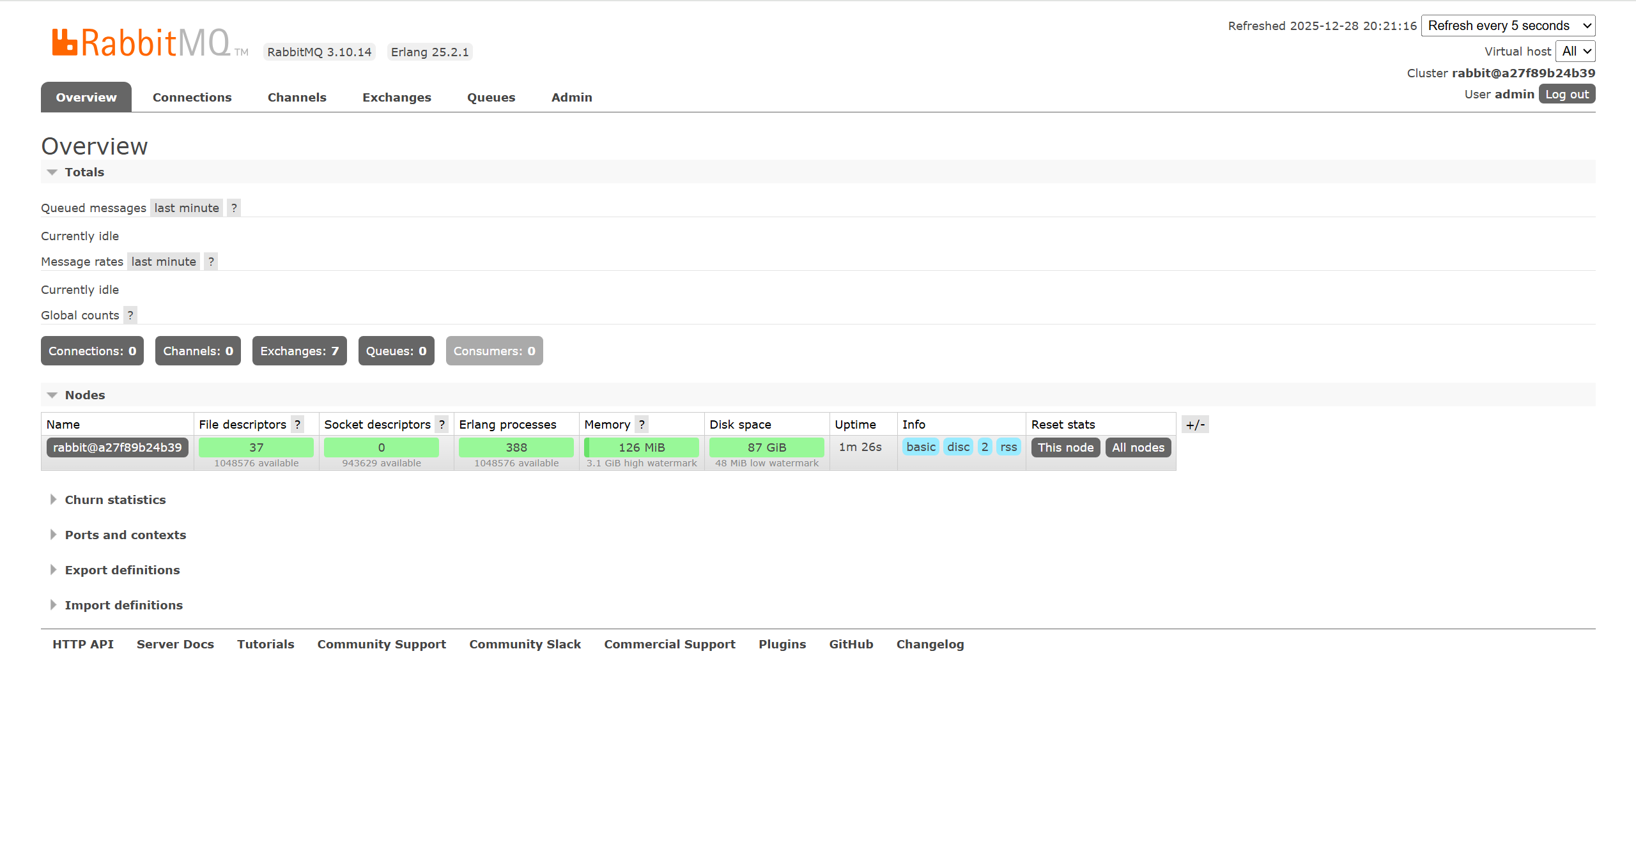Switch to the Queues tab

(x=491, y=97)
